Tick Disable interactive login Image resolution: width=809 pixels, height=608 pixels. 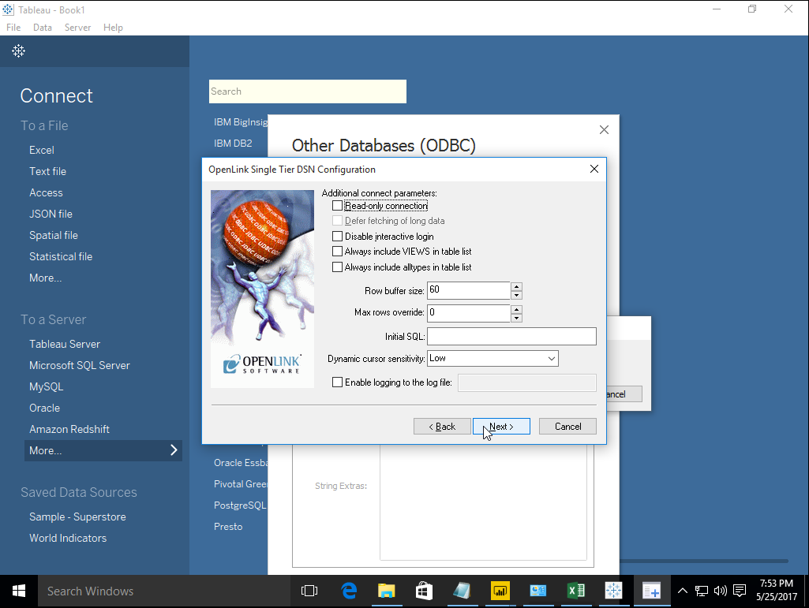click(338, 237)
